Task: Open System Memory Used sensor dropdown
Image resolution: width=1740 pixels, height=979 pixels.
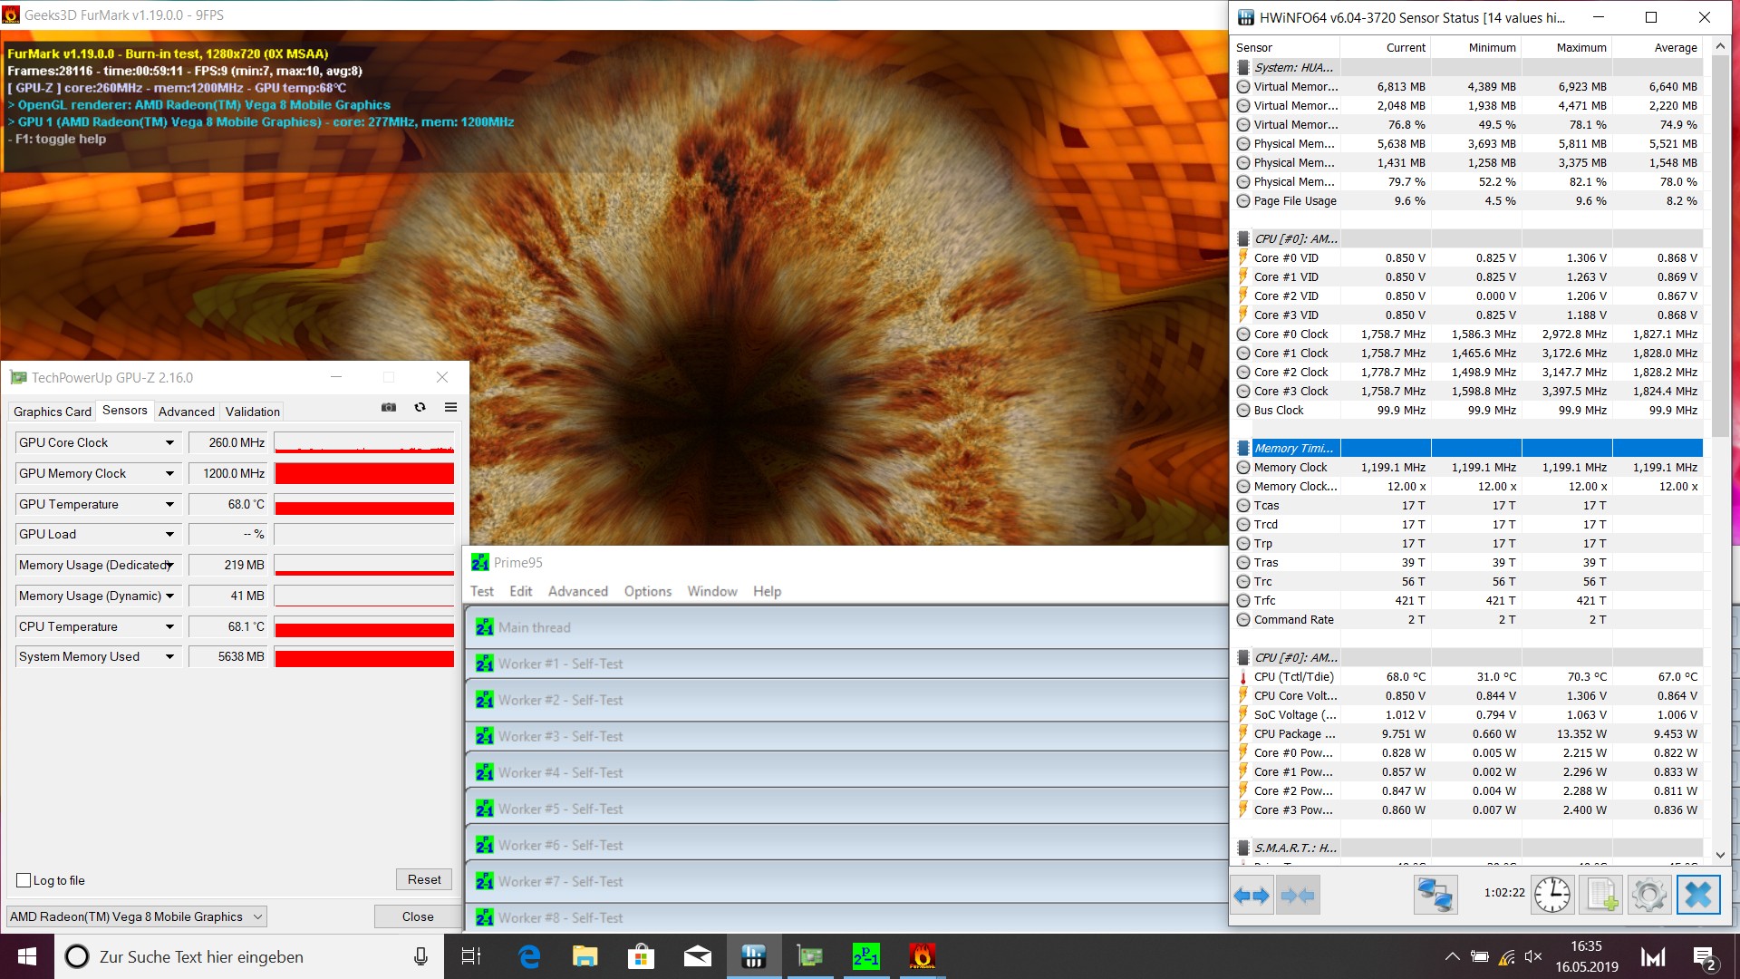Action: tap(169, 656)
